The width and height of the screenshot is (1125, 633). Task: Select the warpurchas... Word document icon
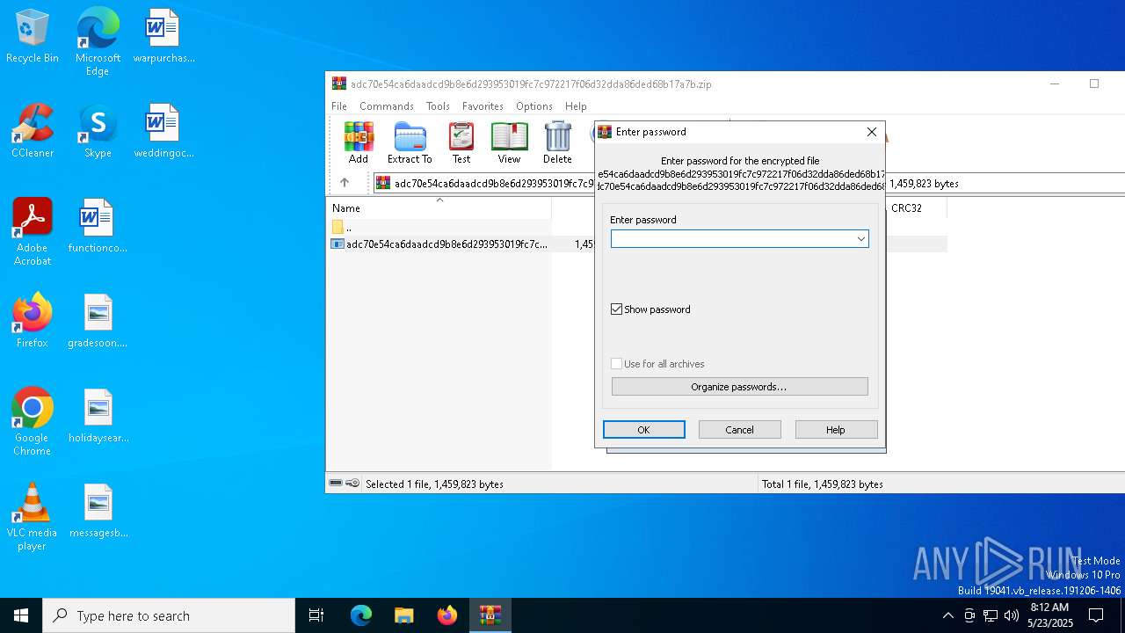coord(163,37)
